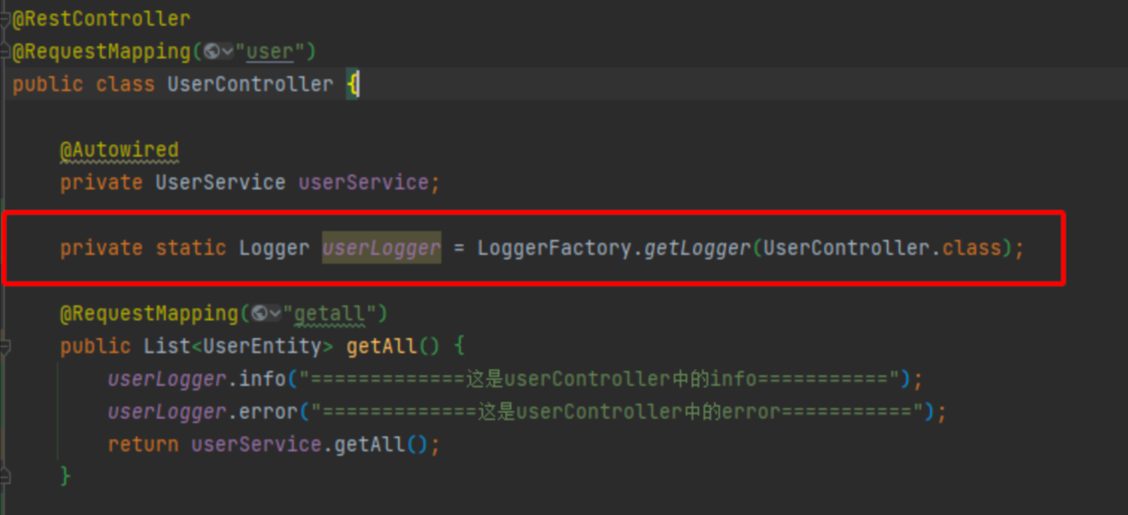
Task: Click fold end marker at method closing brace
Action: 4,476
